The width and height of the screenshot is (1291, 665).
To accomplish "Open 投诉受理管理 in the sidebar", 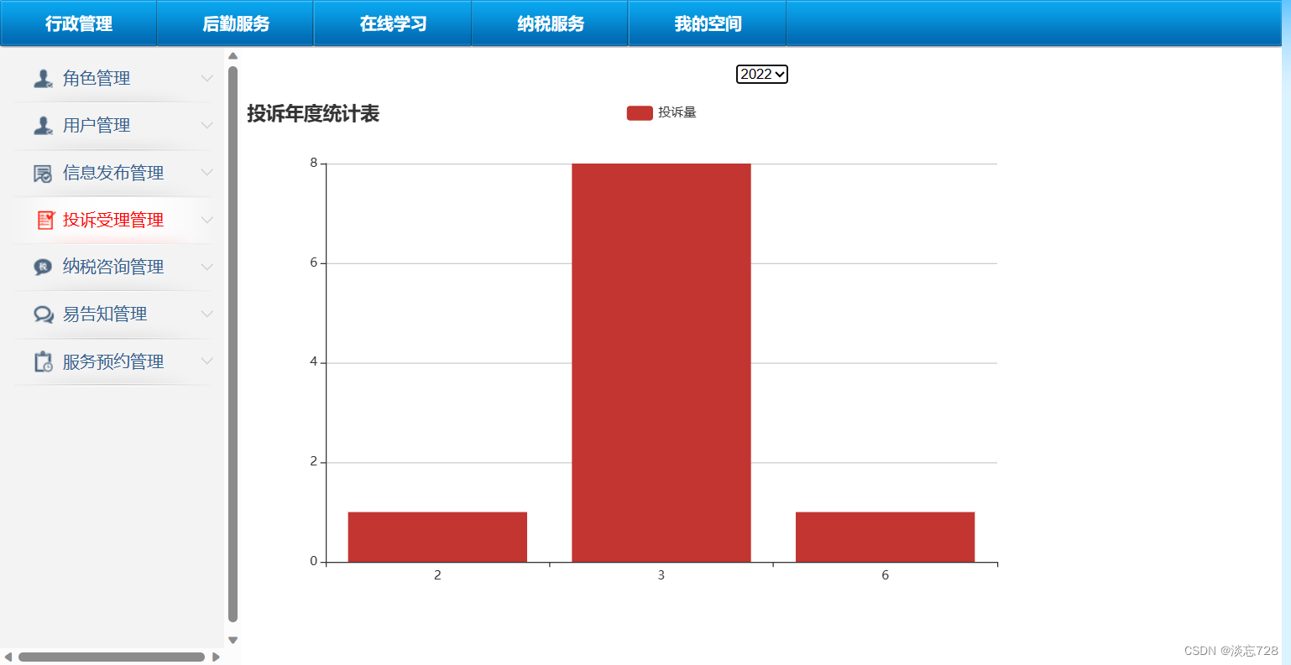I will (x=114, y=220).
